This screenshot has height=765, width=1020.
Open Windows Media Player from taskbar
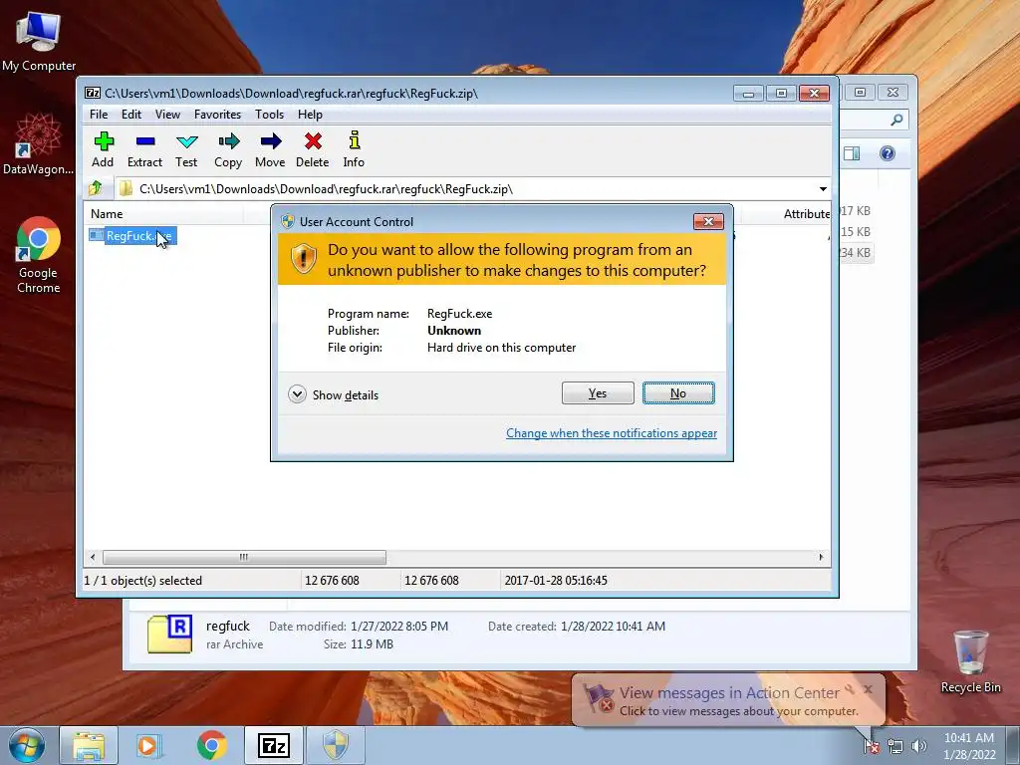coord(148,745)
